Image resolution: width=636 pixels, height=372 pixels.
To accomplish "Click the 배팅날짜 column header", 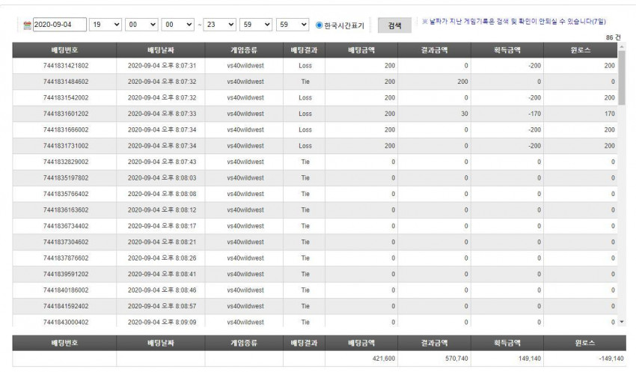I will click(161, 50).
